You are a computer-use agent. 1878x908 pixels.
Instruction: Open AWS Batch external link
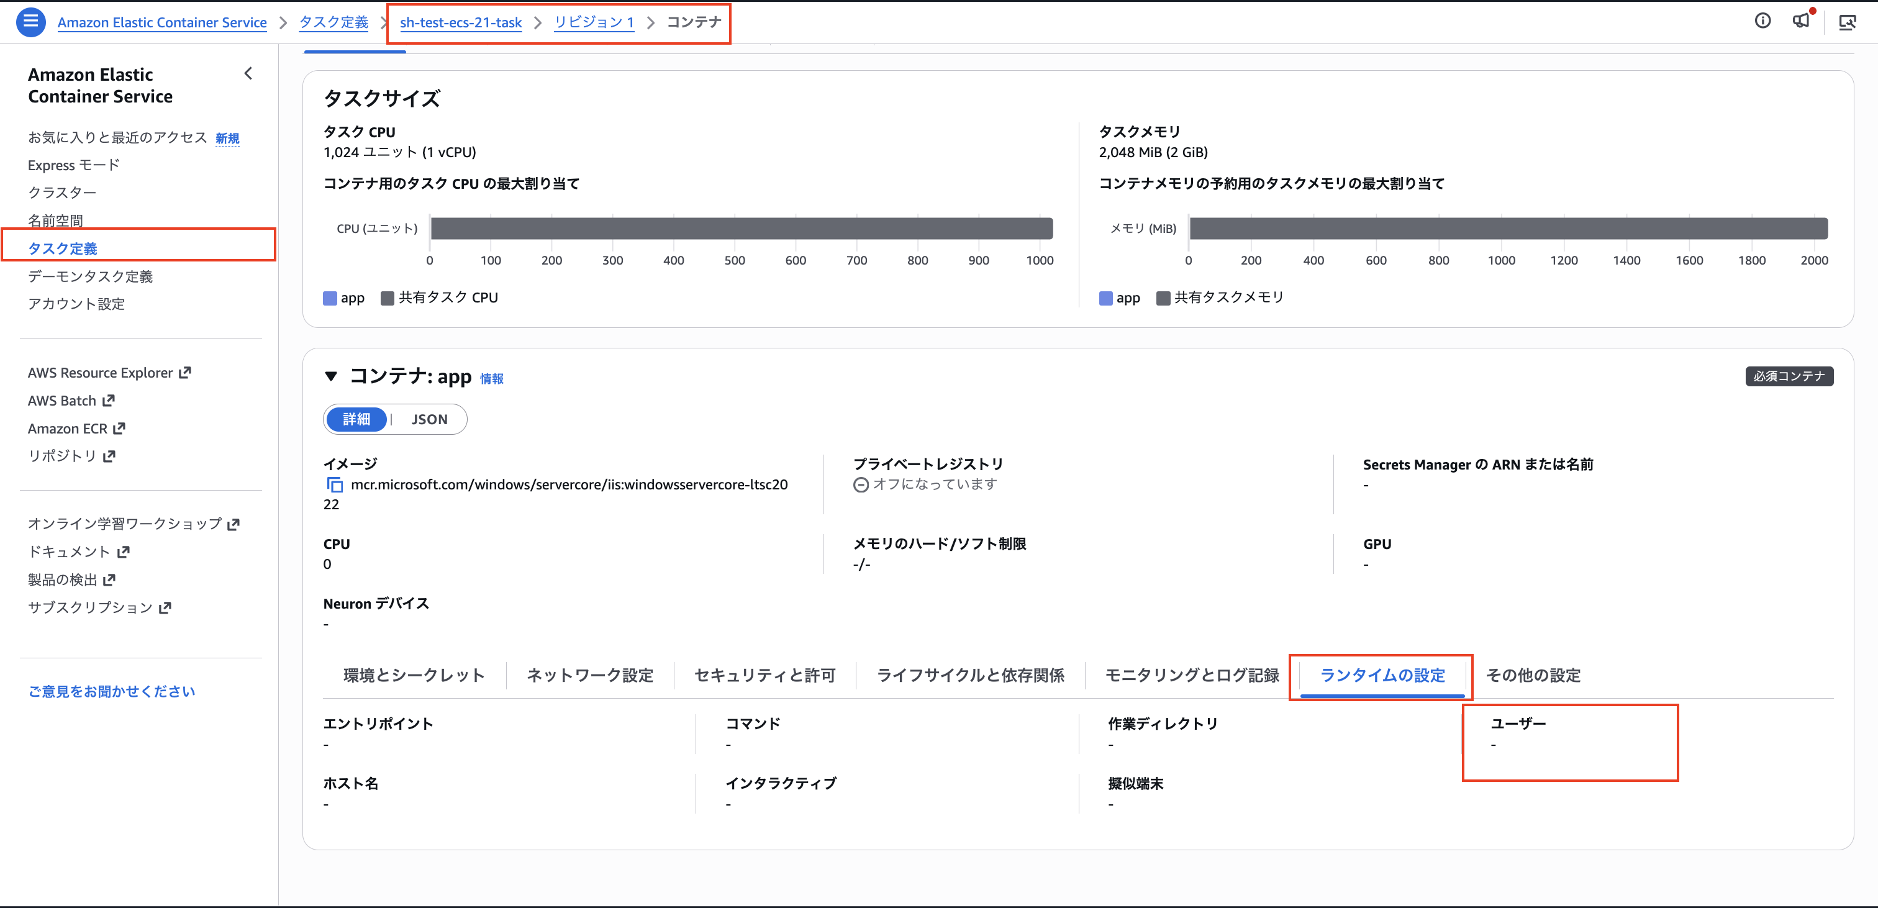(71, 401)
